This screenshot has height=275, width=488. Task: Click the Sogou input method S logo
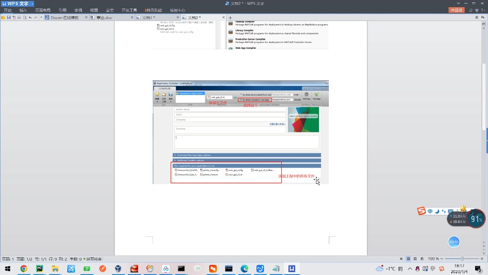pyautogui.click(x=421, y=211)
